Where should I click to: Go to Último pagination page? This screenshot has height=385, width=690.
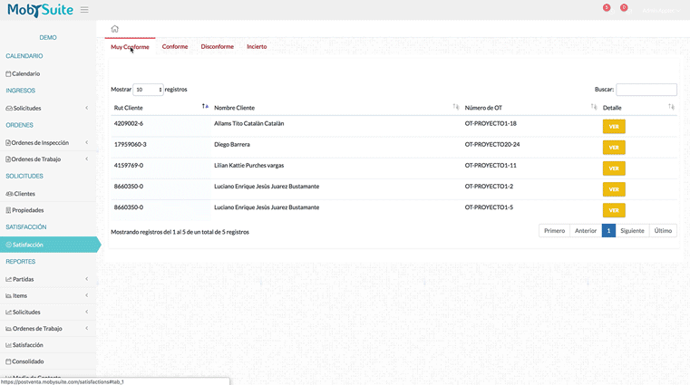click(x=663, y=231)
